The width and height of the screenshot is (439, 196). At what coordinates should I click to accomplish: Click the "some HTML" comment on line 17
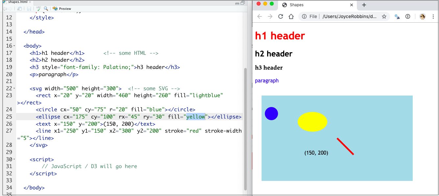(131, 53)
